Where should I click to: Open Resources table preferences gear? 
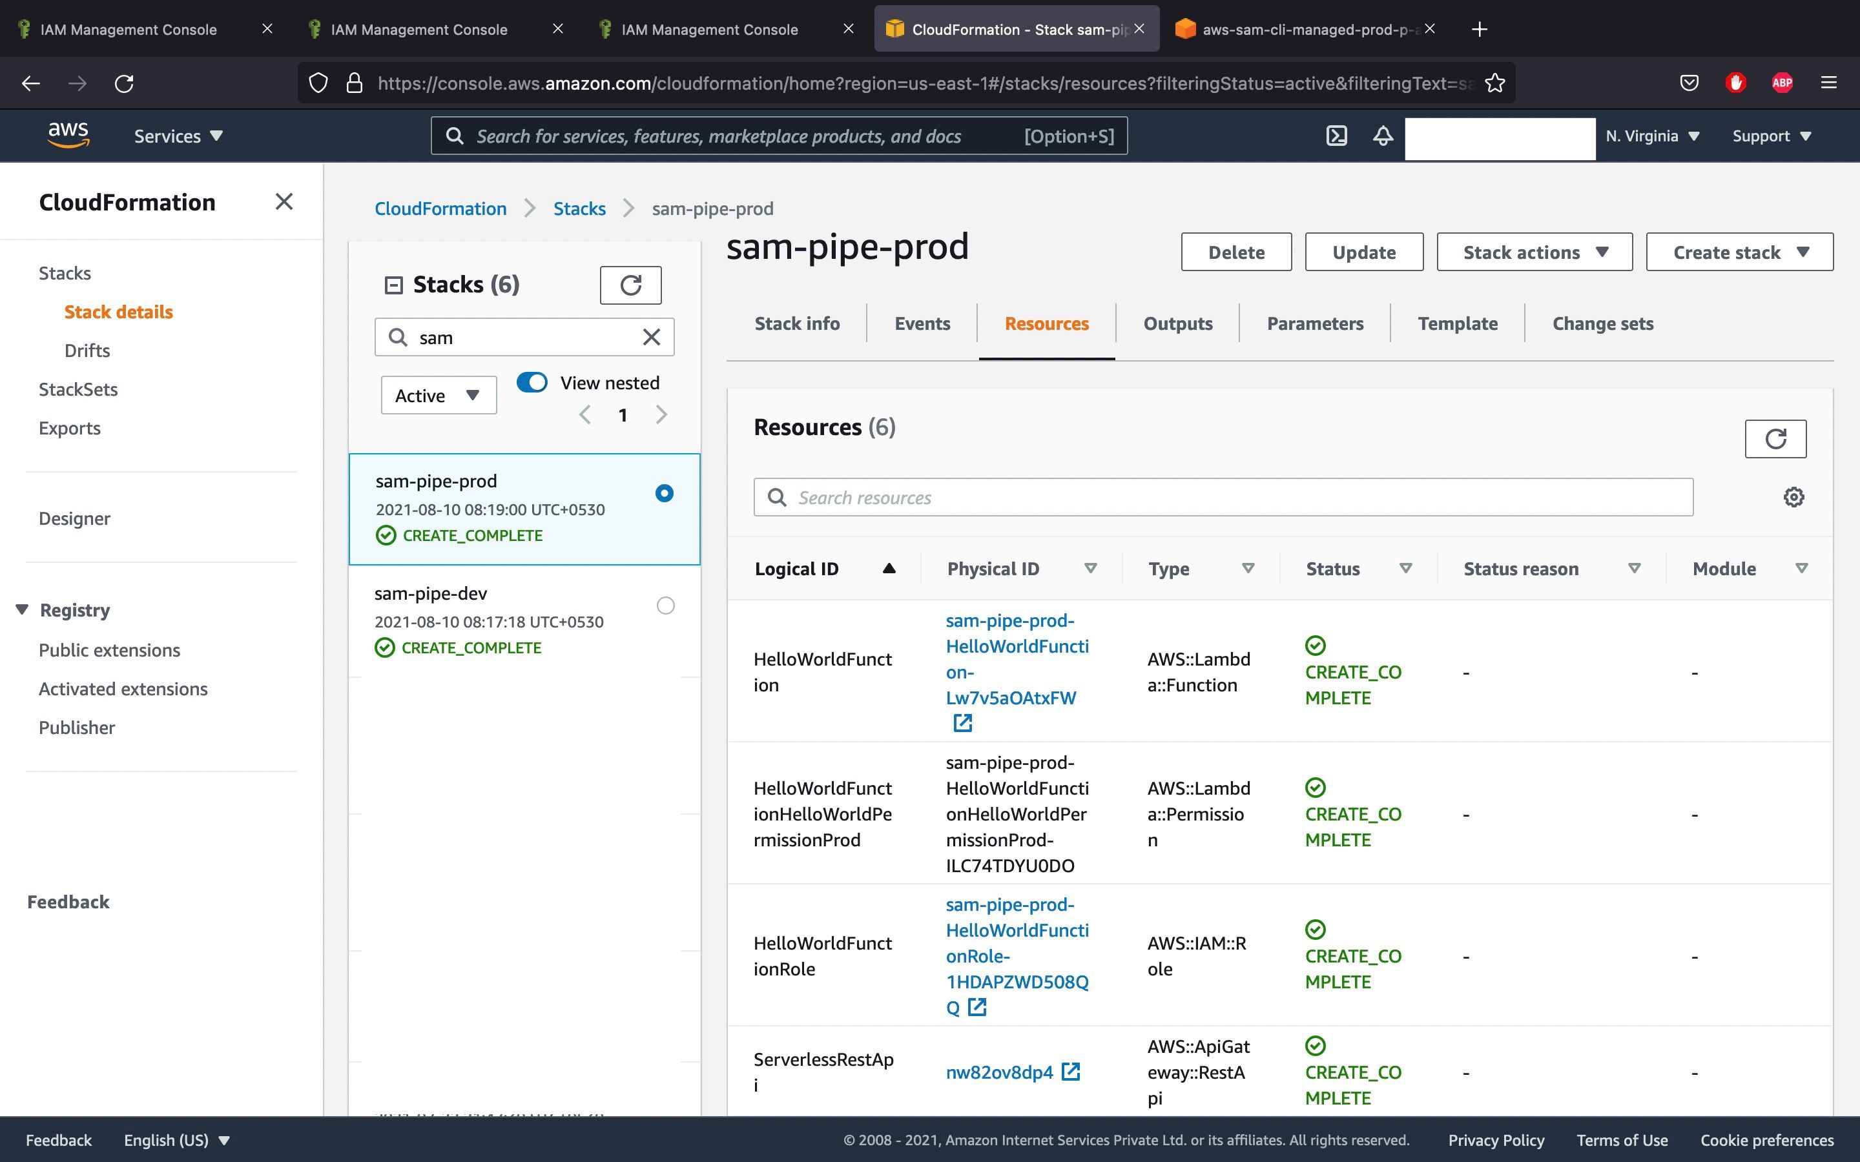coord(1794,497)
